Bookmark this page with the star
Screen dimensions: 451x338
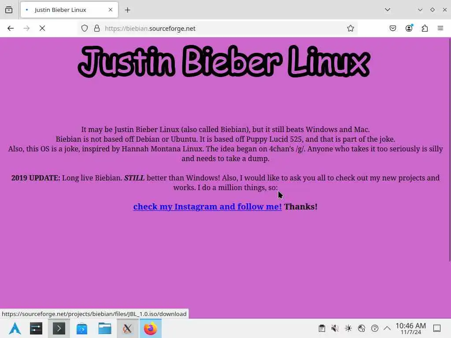click(x=350, y=28)
